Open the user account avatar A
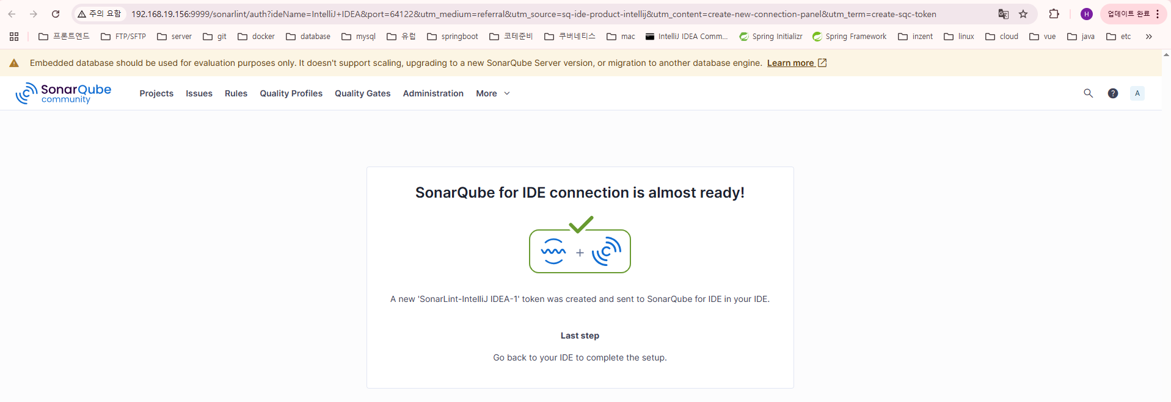Image resolution: width=1171 pixels, height=402 pixels. click(x=1137, y=93)
